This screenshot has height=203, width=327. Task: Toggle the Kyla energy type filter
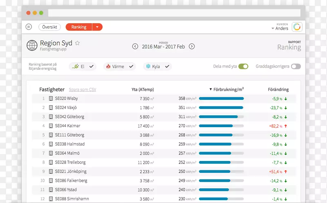(x=157, y=66)
